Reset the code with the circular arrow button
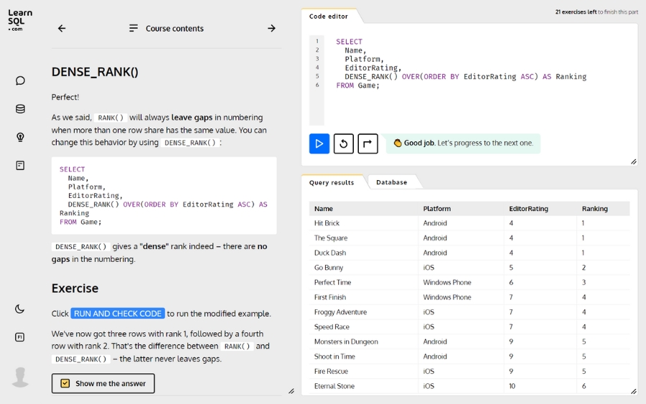This screenshot has width=646, height=404. [x=344, y=144]
